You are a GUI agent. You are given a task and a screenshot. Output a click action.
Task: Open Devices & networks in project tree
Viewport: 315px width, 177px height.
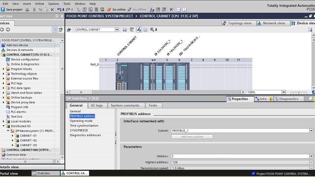click(x=20, y=50)
